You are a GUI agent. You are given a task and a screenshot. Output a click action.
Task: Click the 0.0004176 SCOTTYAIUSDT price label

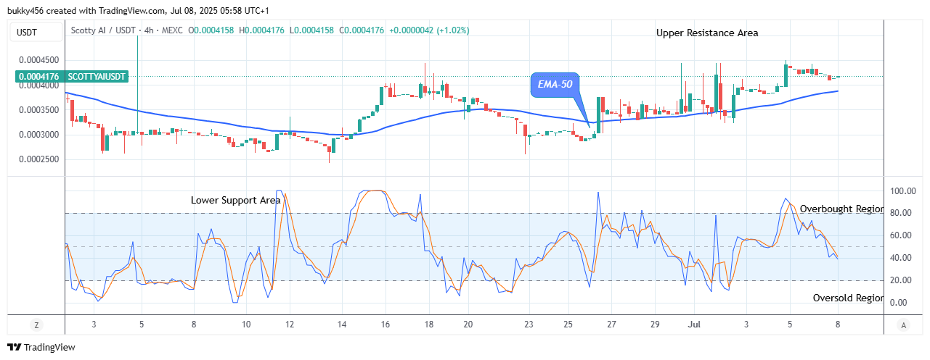coord(72,76)
